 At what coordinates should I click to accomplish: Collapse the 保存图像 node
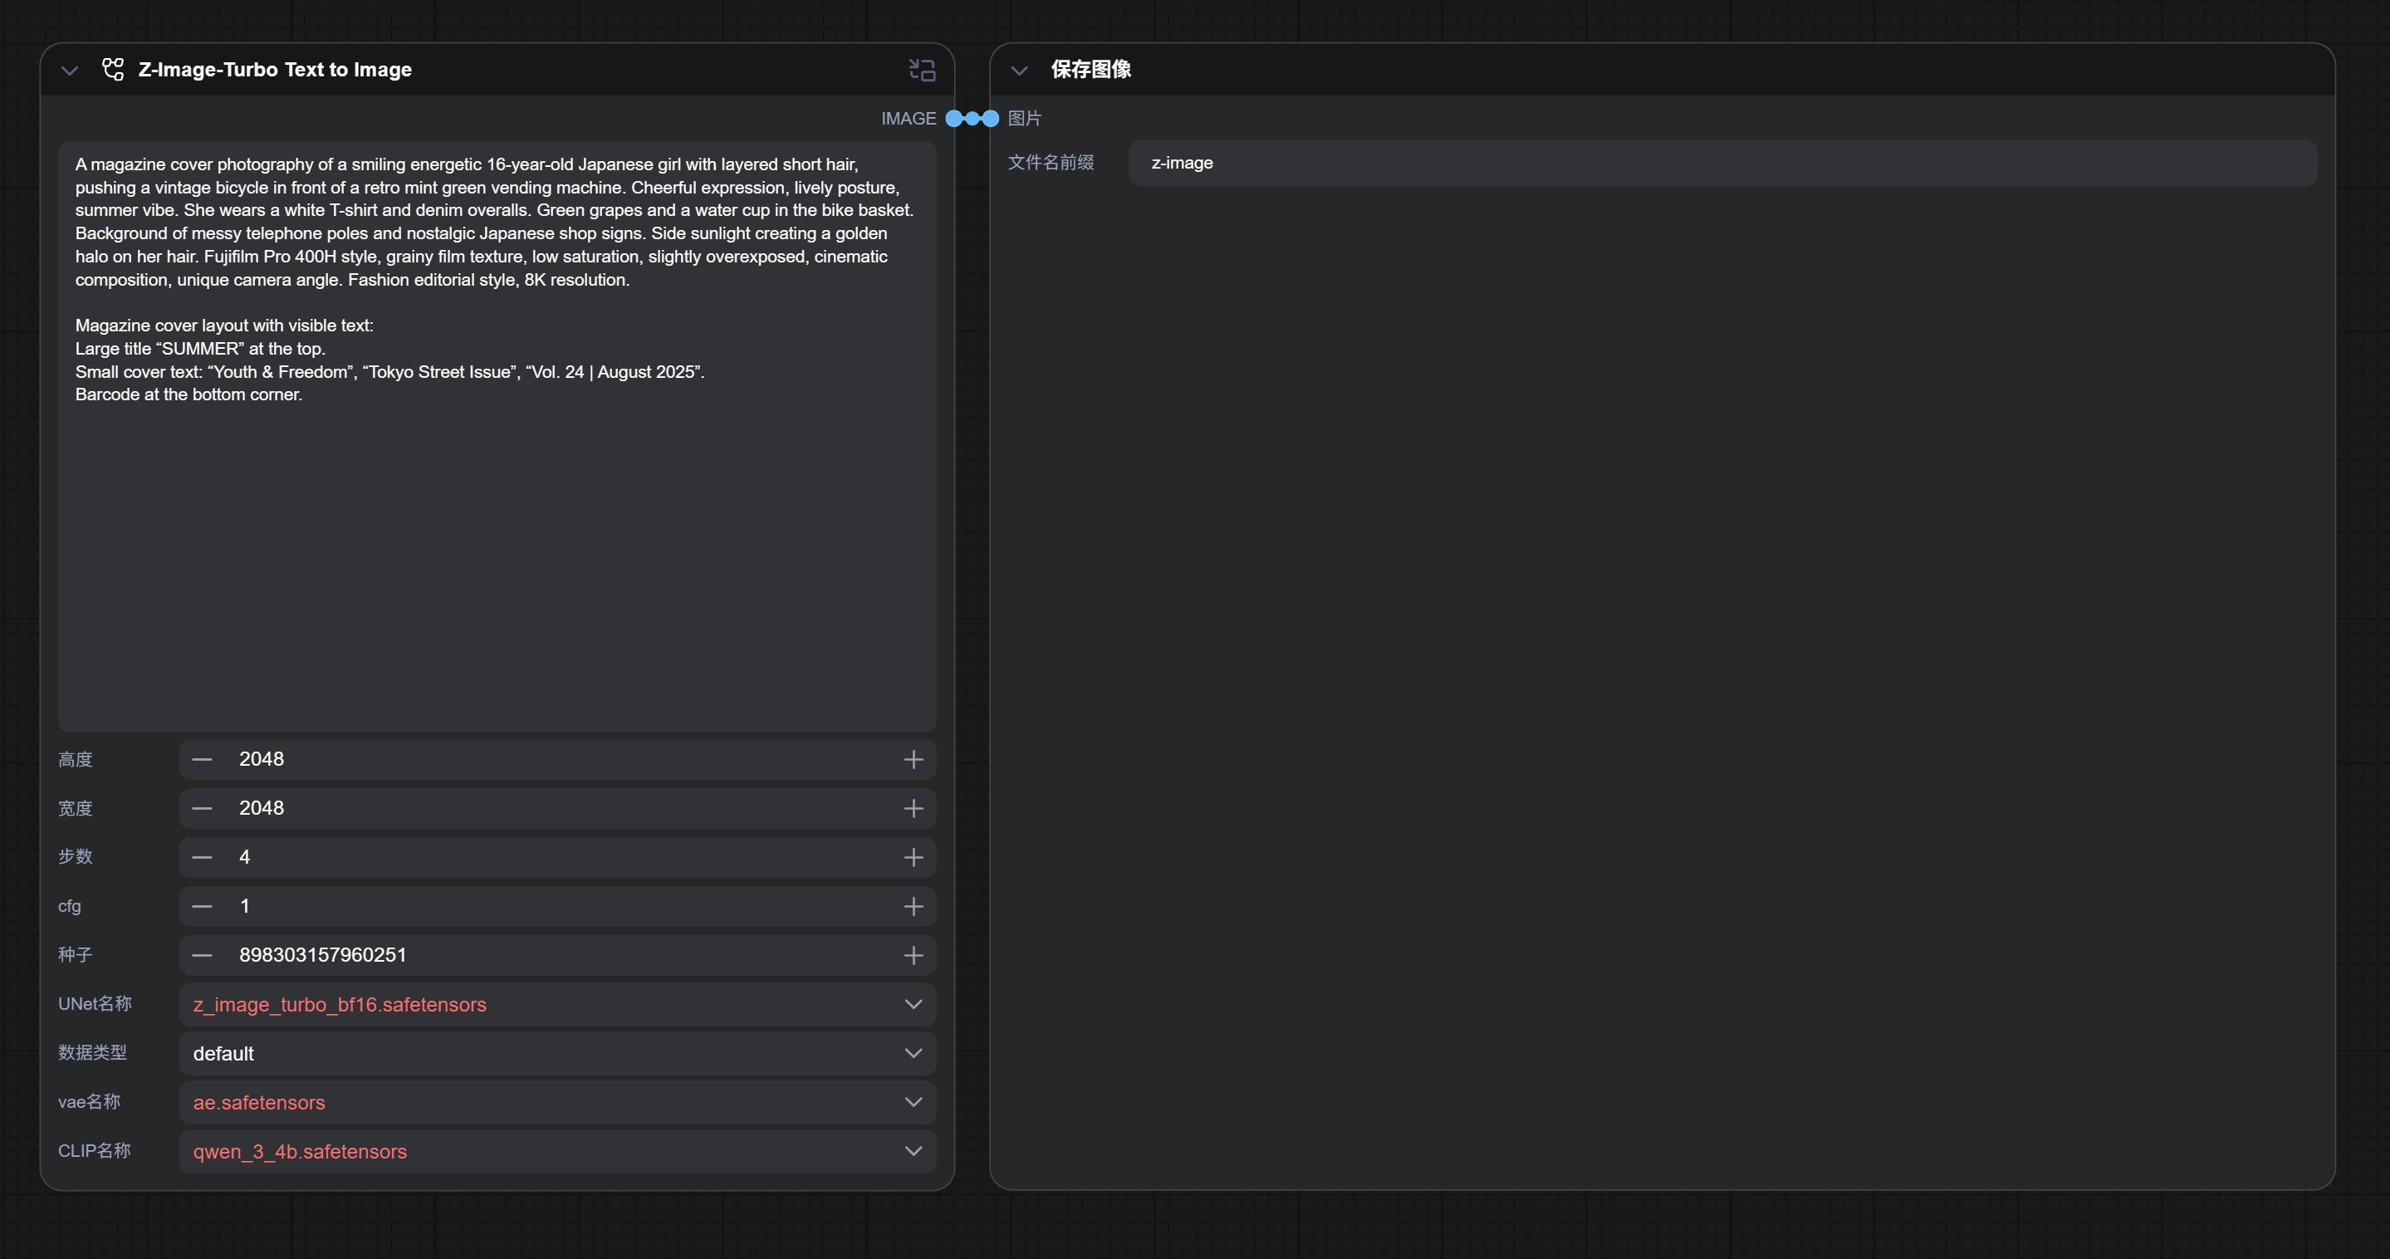coord(1019,71)
